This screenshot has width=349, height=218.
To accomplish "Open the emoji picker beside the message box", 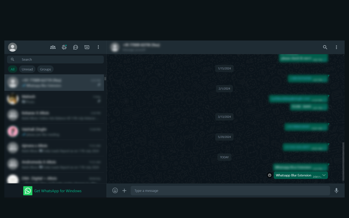I will click(x=115, y=190).
